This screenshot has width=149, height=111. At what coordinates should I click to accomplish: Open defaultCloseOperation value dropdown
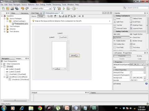(142, 65)
